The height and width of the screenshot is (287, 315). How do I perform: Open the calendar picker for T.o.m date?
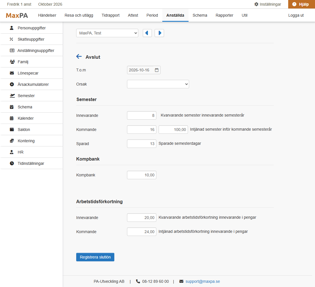tap(157, 70)
